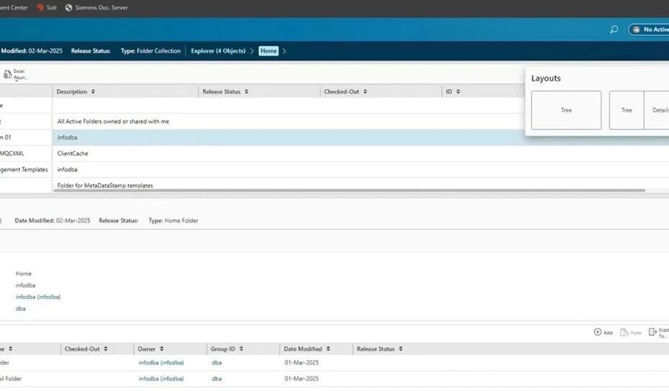Image resolution: width=669 pixels, height=391 pixels.
Task: Click the search magnifier icon
Action: 613,29
